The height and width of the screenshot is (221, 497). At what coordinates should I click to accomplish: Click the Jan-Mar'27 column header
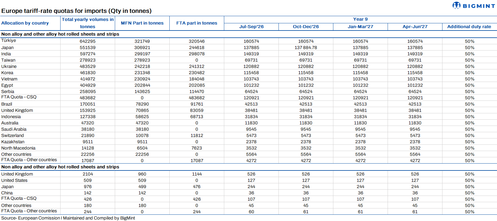tap(360, 27)
